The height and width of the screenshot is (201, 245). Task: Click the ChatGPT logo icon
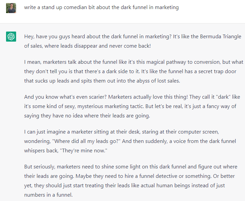(11, 37)
